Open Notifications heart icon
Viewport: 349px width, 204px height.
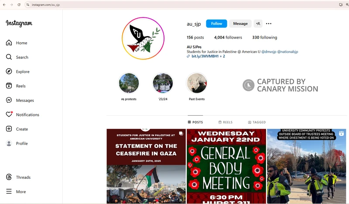(9, 114)
